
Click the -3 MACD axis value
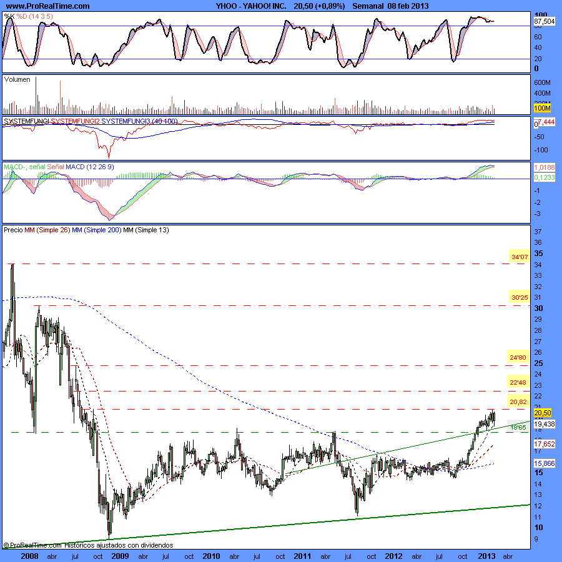537,214
